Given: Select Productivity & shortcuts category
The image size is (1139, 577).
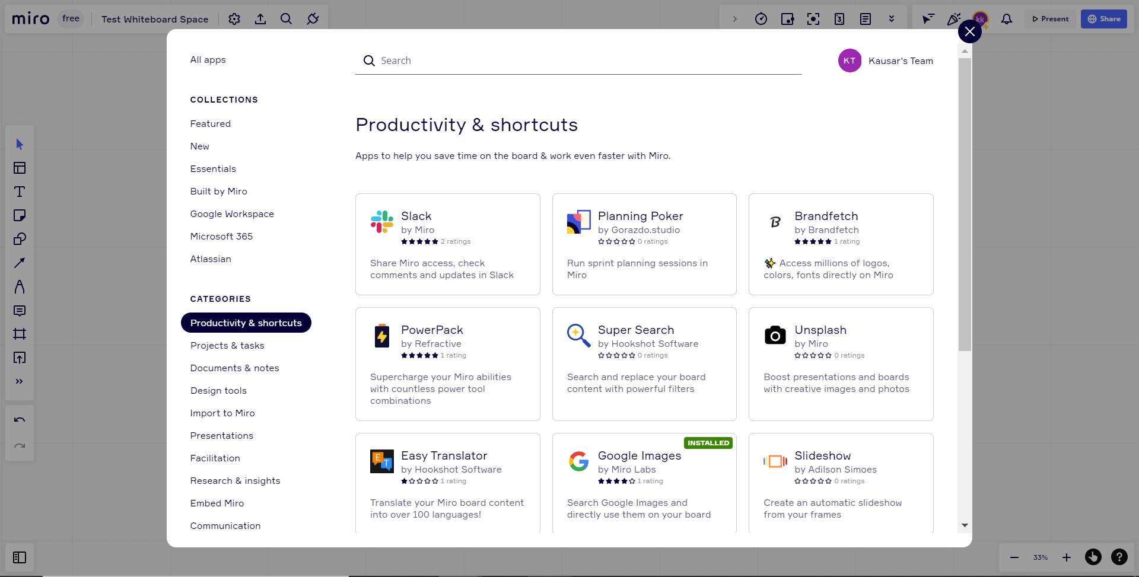Looking at the screenshot, I should [x=246, y=323].
